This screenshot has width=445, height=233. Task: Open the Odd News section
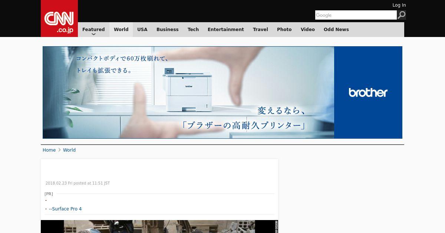(336, 30)
